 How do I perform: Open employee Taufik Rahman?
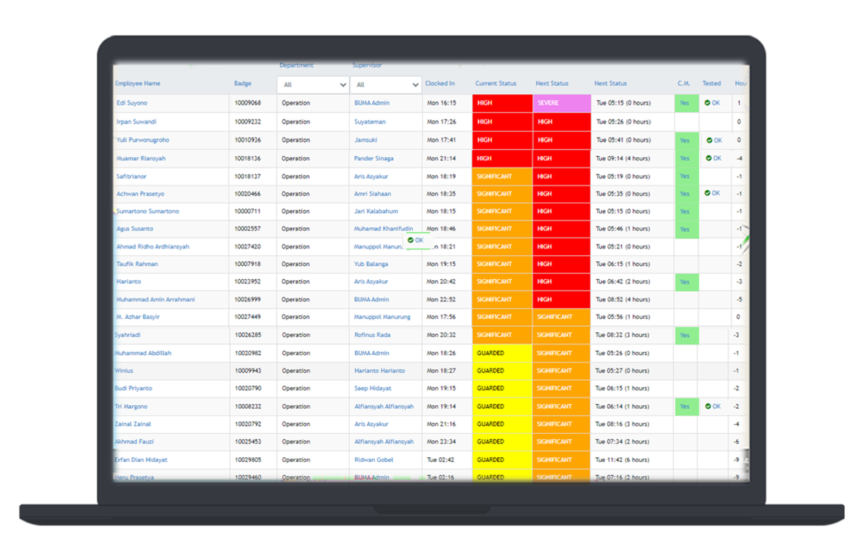pyautogui.click(x=137, y=264)
